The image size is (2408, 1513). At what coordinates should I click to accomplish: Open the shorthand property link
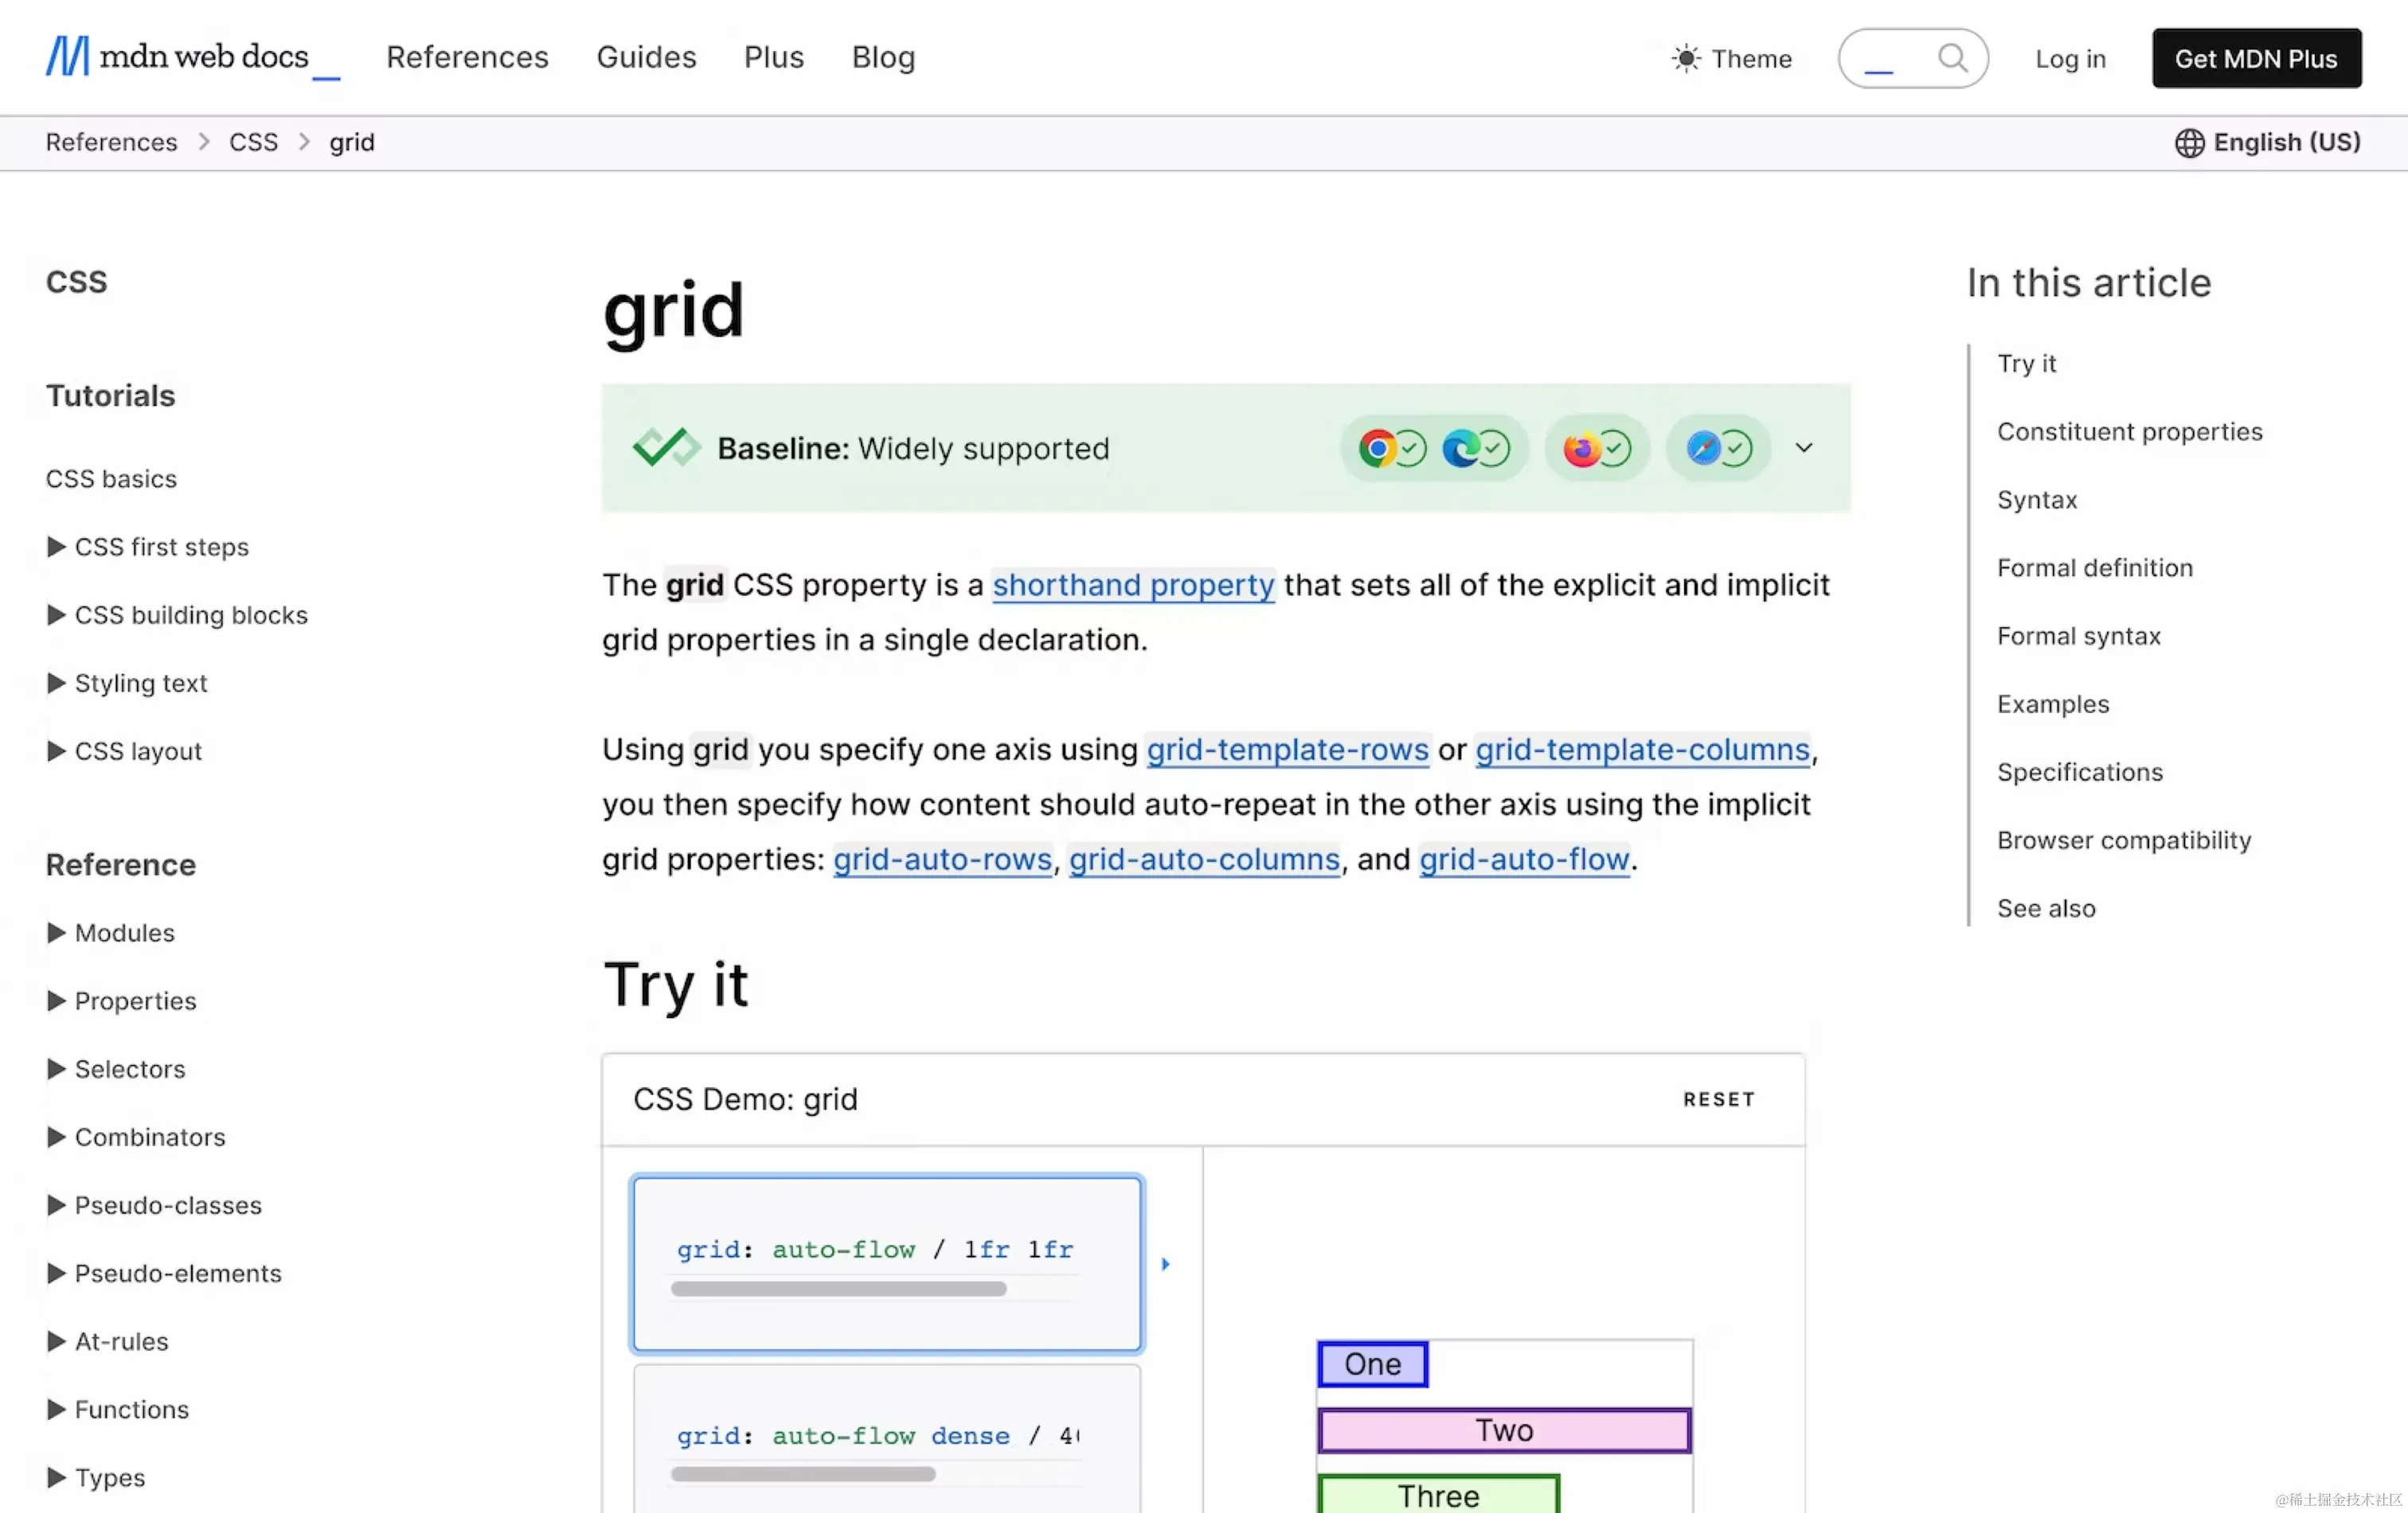tap(1132, 585)
